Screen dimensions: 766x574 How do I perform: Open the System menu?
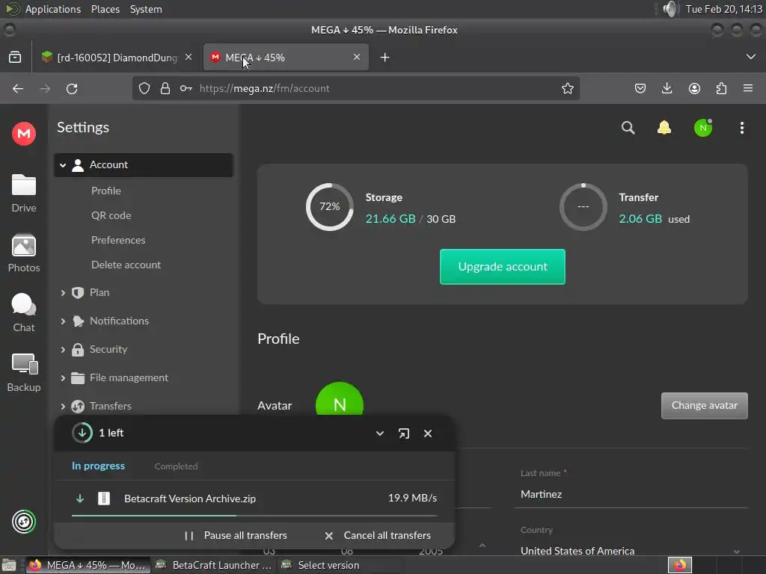click(146, 9)
